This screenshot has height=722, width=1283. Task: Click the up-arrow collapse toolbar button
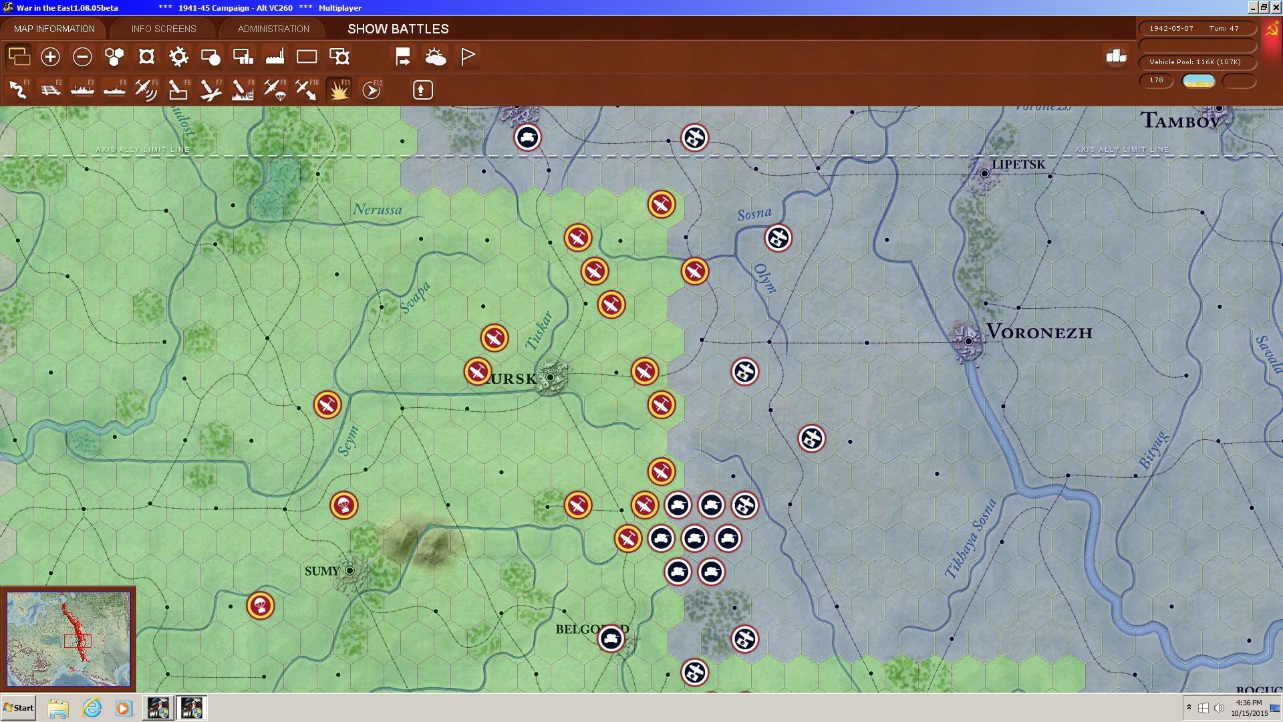[422, 90]
